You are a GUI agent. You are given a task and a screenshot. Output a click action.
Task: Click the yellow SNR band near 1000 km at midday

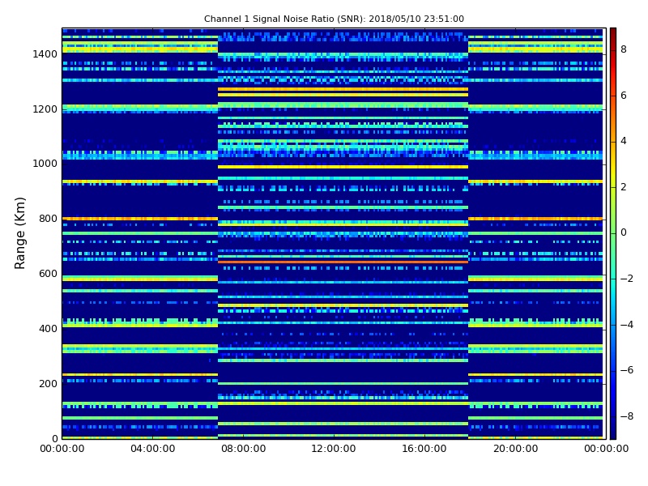click(x=343, y=167)
